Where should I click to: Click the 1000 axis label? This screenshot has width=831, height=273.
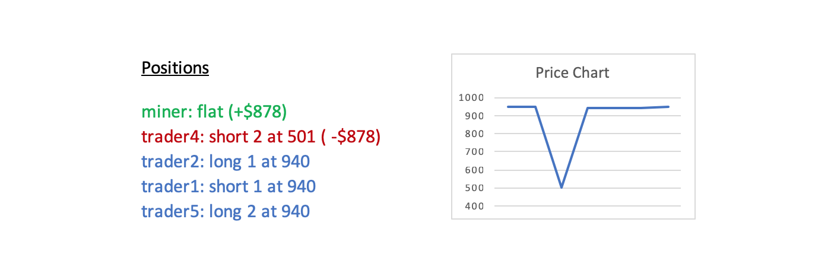click(x=471, y=97)
